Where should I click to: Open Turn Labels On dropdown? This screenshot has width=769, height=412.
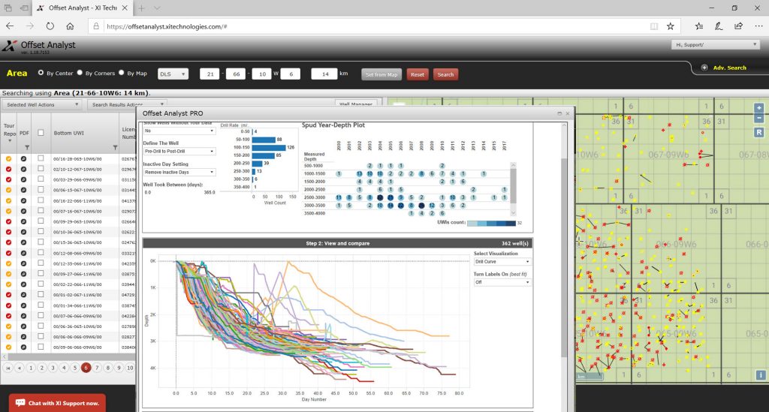tap(502, 282)
